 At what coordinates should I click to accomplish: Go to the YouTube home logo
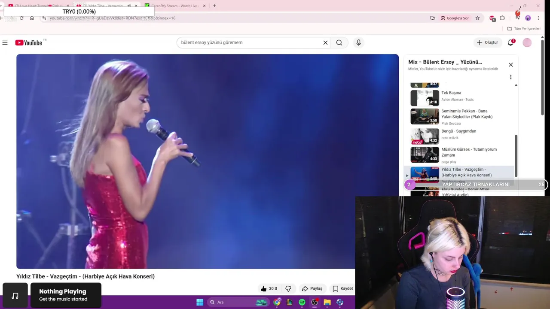pos(29,42)
